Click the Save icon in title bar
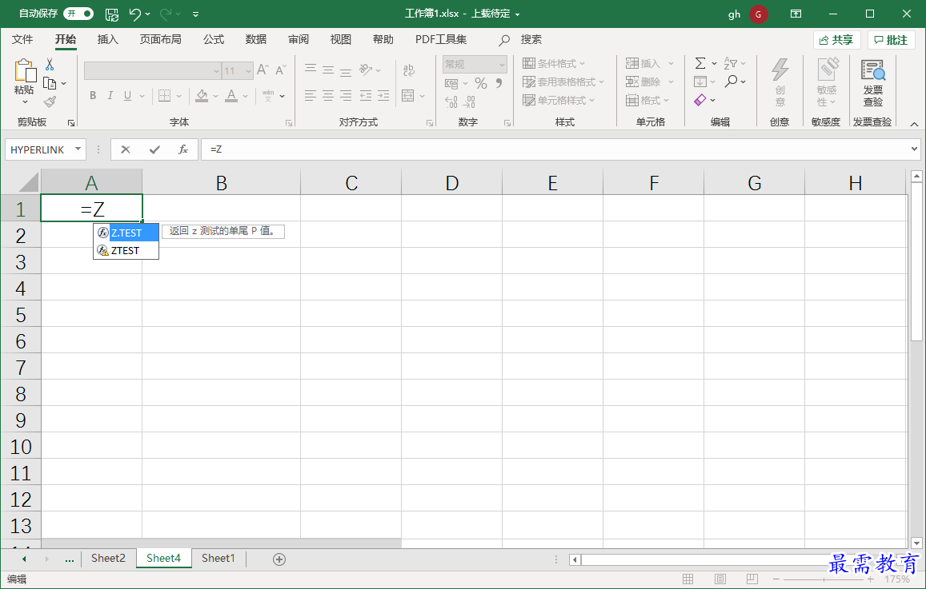The height and width of the screenshot is (589, 926). click(111, 14)
